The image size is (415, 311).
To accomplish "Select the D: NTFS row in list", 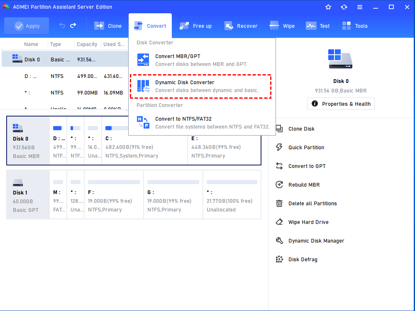I will (65, 76).
